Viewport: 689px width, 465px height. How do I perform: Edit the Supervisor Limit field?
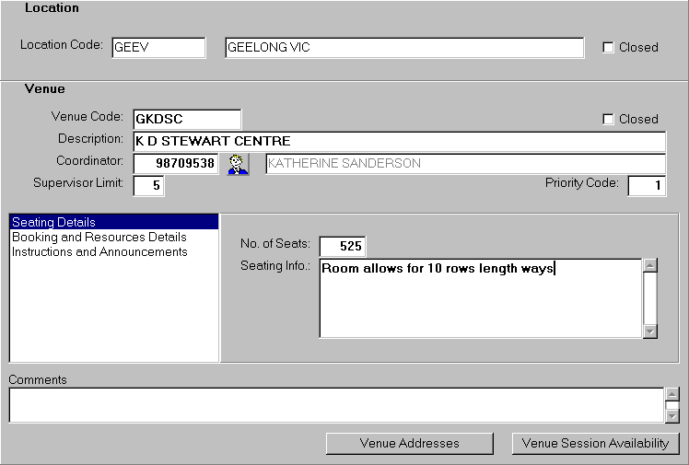click(149, 185)
